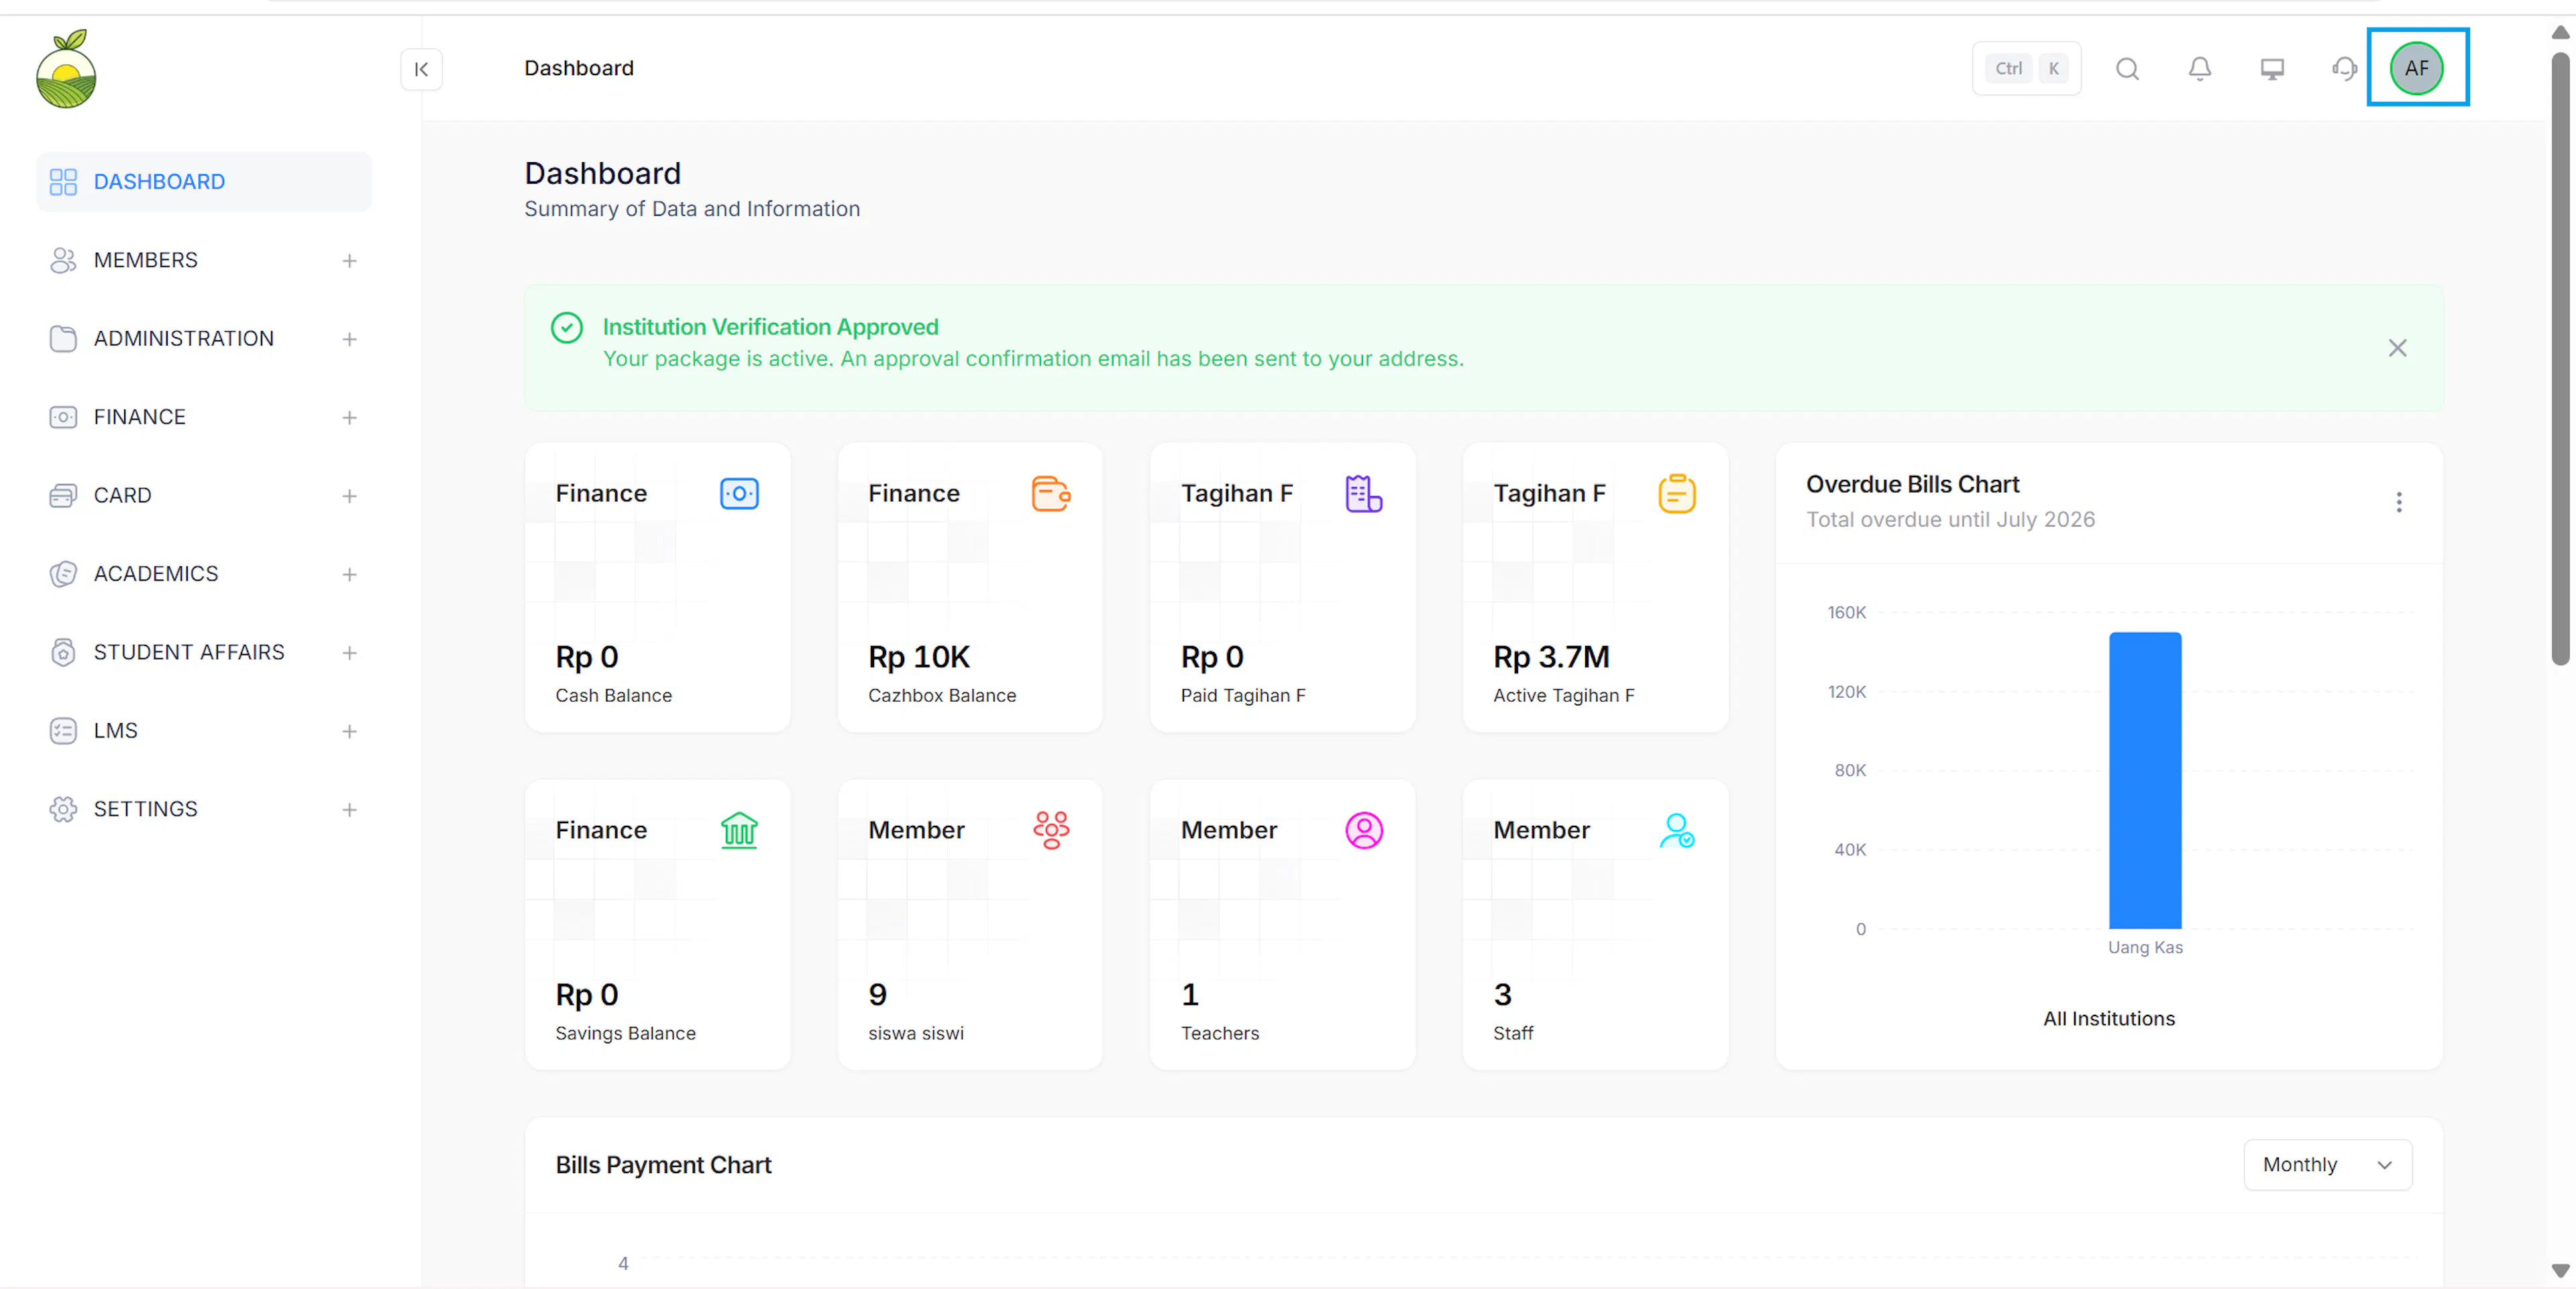This screenshot has height=1289, width=2576.
Task: Open the FINANCE menu item
Action: [x=204, y=417]
